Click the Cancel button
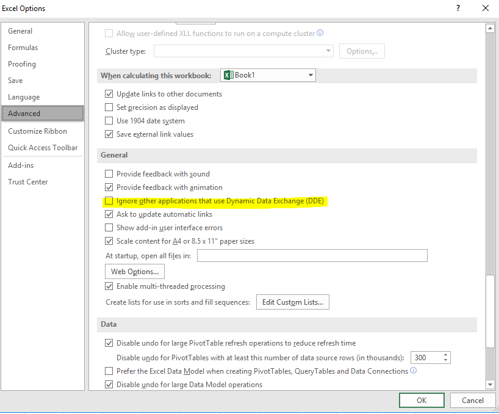 coord(473,401)
